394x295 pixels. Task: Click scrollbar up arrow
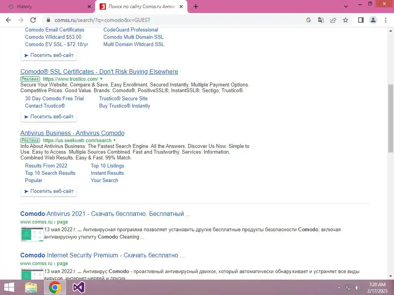click(x=391, y=31)
